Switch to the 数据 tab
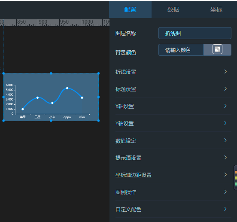 point(173,10)
